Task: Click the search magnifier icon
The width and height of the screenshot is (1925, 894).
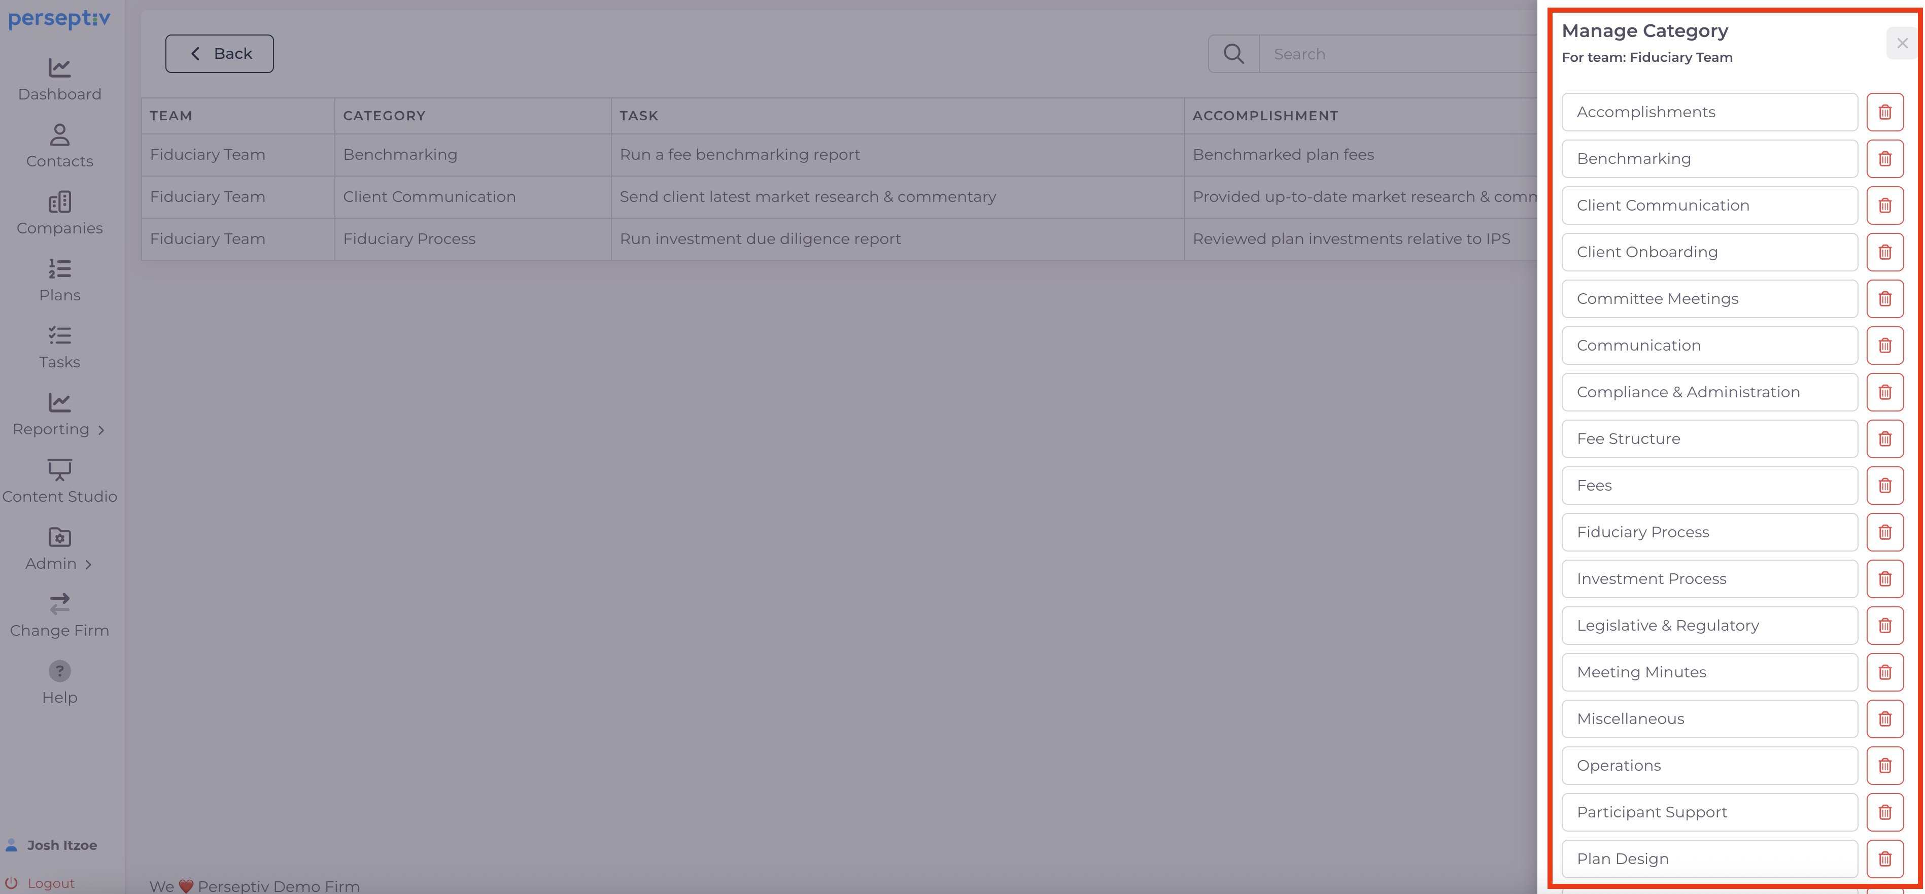Action: pos(1233,54)
